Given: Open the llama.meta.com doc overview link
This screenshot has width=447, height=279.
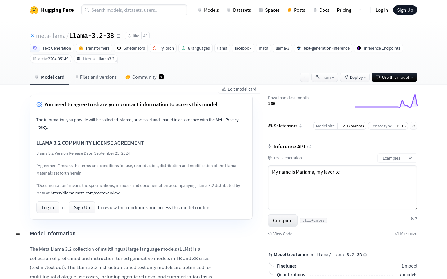Looking at the screenshot, I should (85, 193).
